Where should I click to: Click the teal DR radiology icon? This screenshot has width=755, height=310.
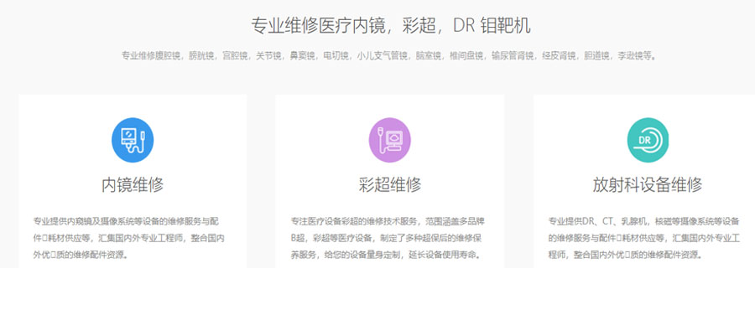[648, 140]
